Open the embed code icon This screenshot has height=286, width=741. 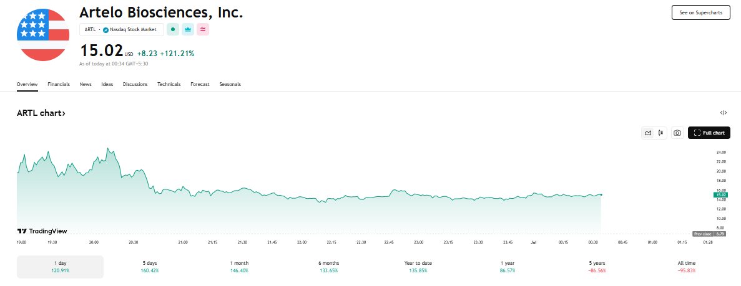coord(723,113)
